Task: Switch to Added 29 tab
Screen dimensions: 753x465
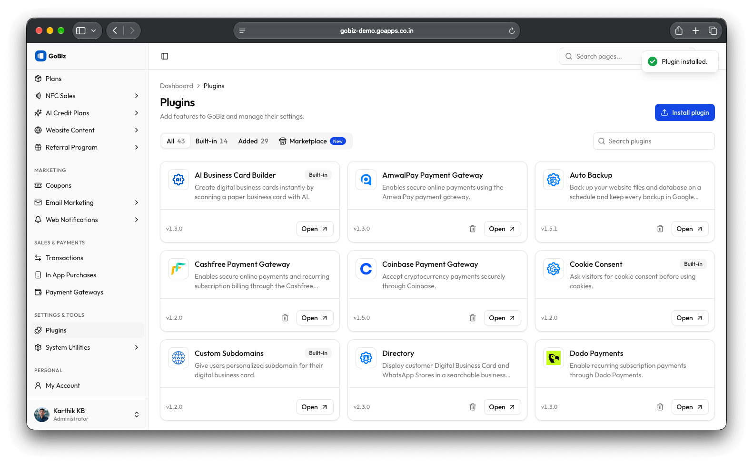Action: tap(253, 141)
